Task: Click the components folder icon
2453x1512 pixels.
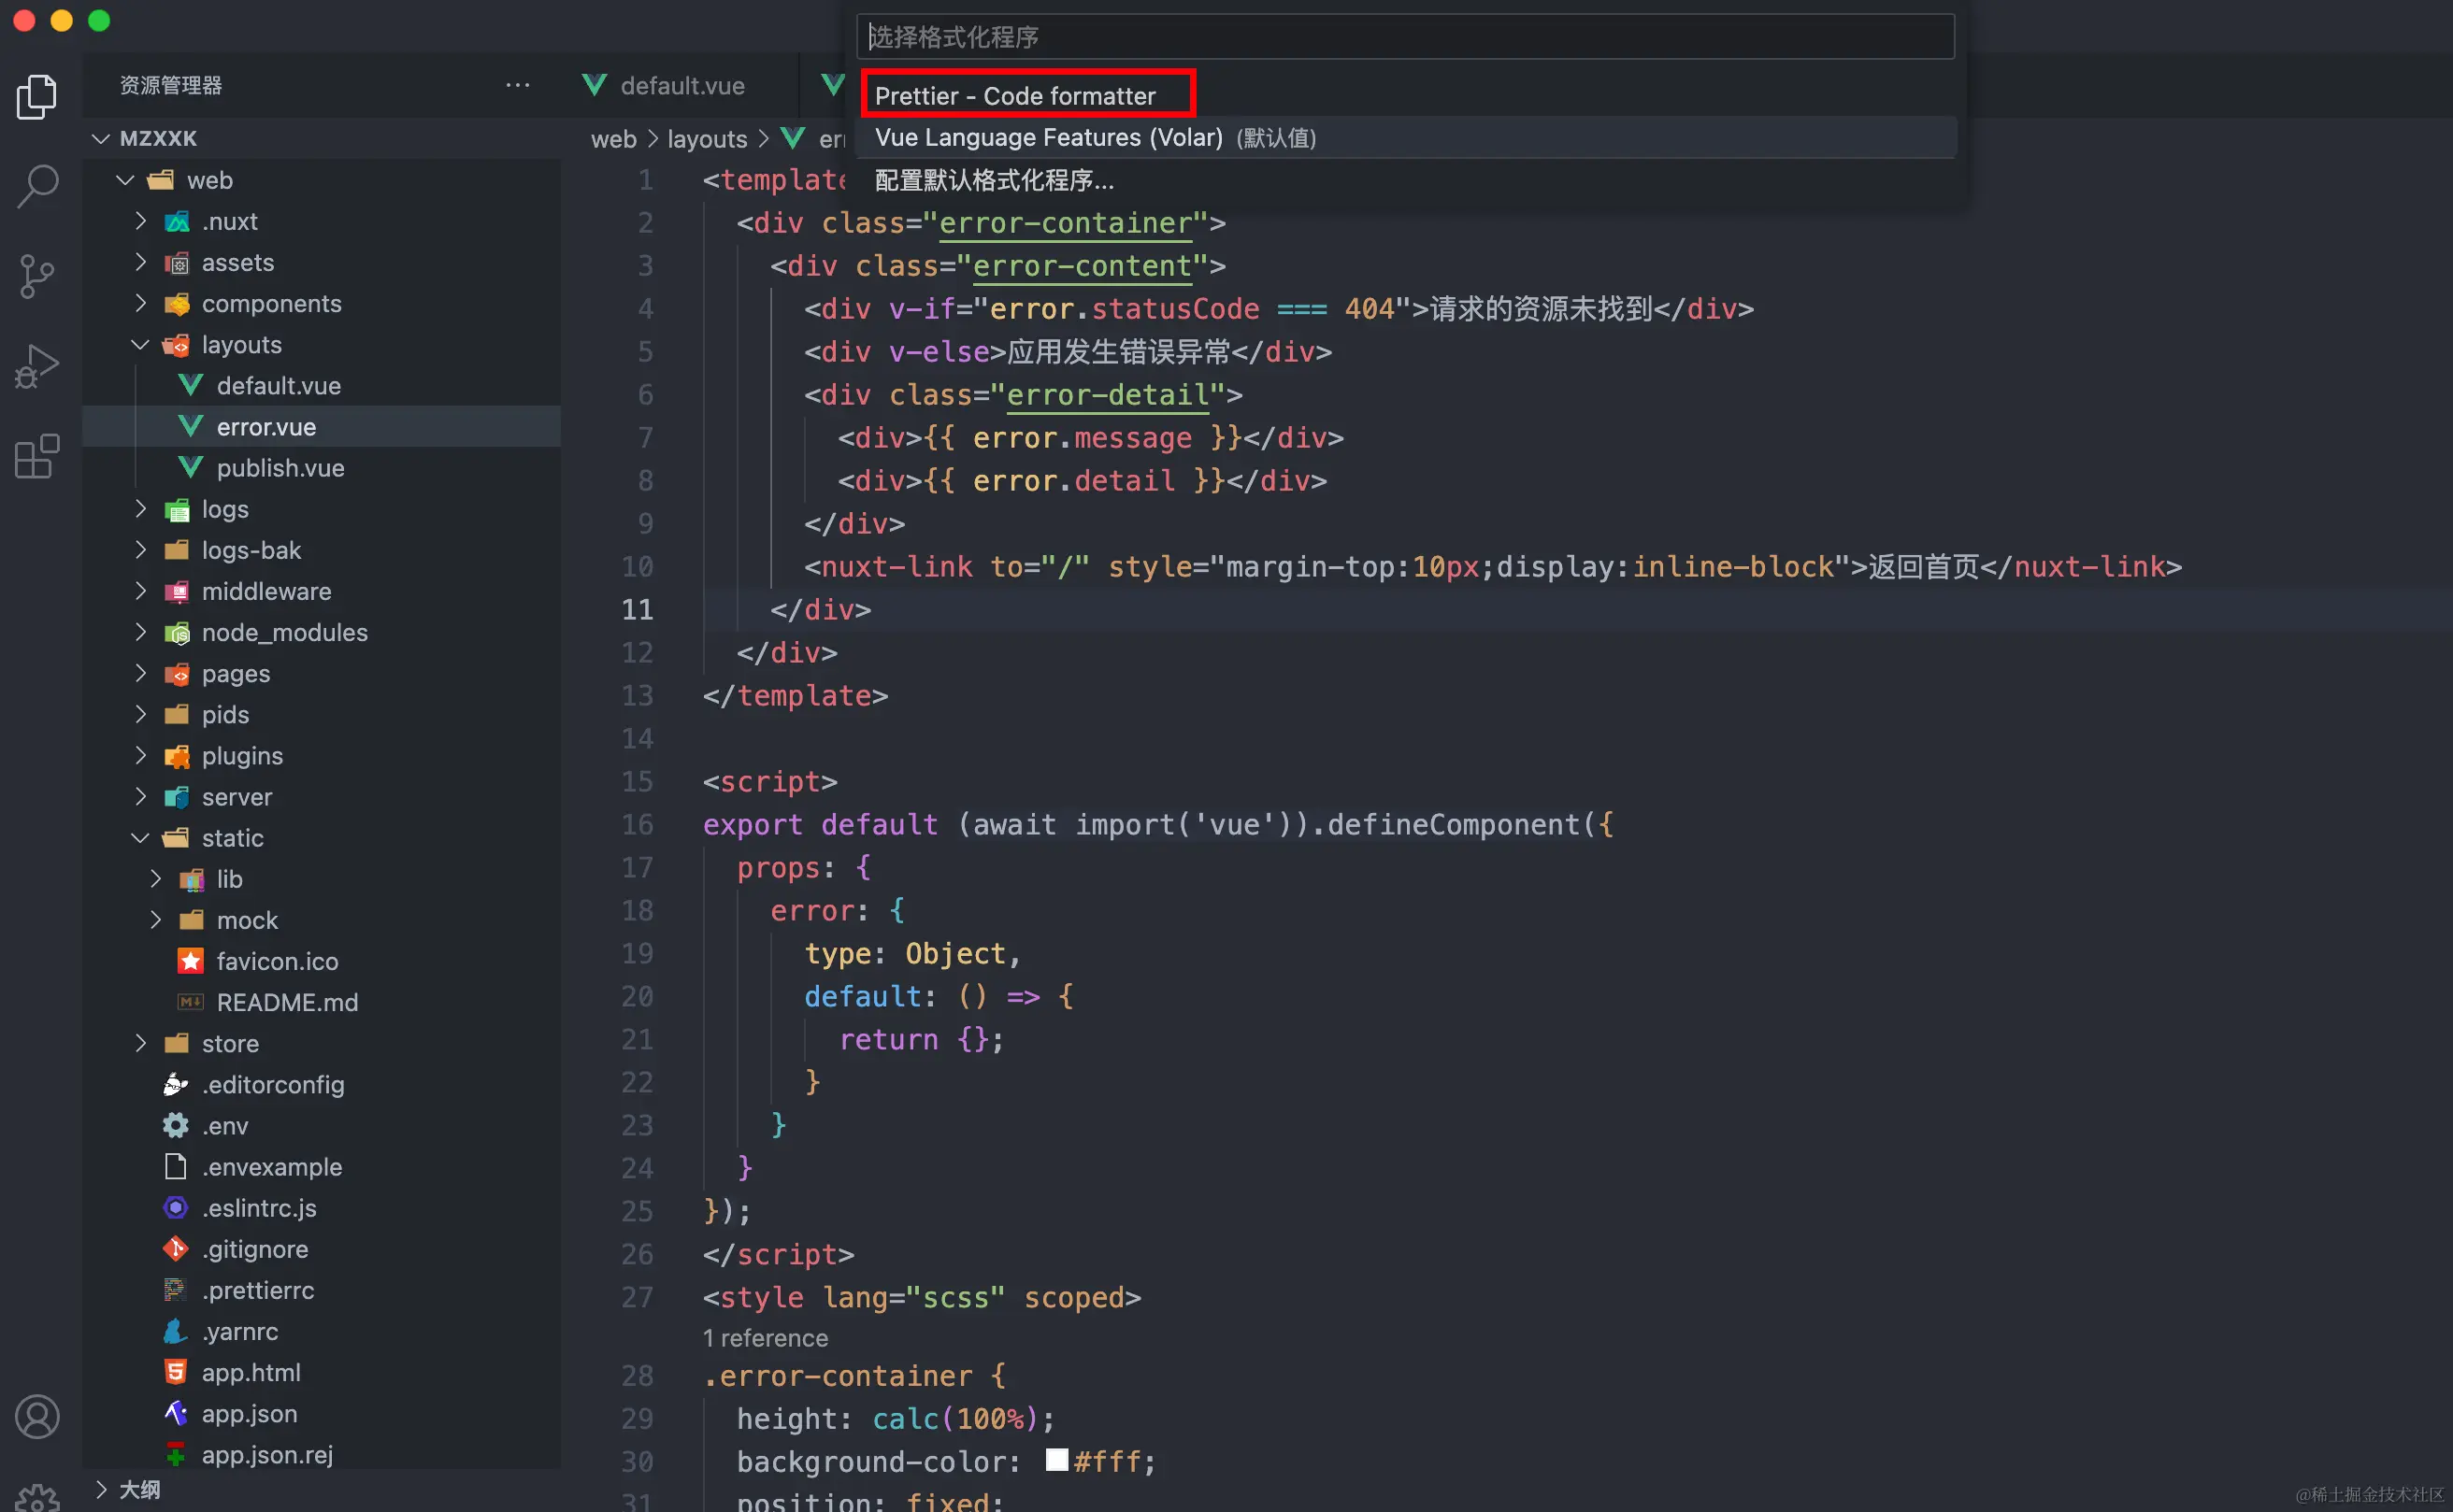Action: tap(176, 303)
